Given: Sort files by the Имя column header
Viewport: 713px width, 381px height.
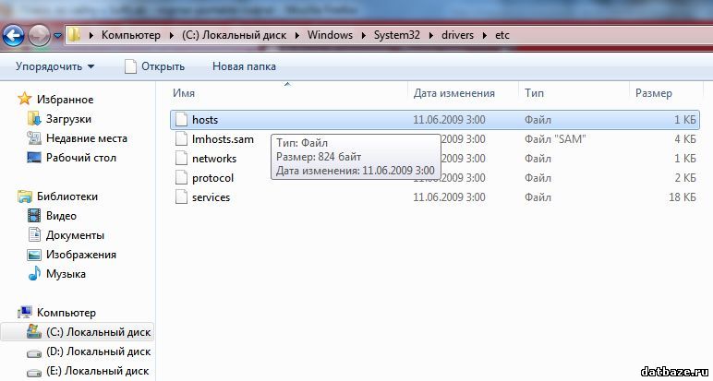Looking at the screenshot, I should click(x=184, y=93).
